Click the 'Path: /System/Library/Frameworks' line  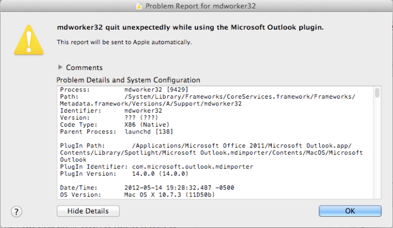click(208, 97)
